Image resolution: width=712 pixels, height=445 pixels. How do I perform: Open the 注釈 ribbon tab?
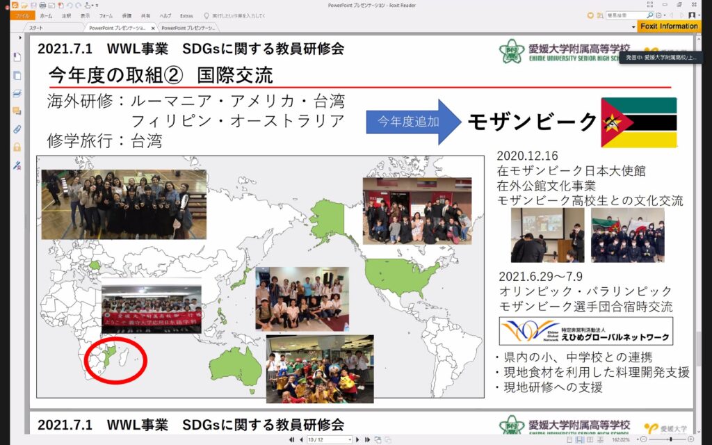(x=66, y=16)
